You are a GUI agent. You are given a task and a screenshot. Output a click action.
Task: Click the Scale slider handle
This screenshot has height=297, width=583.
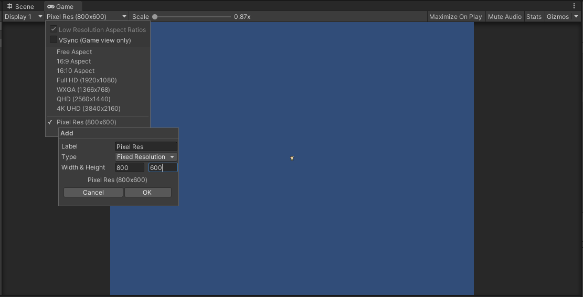[155, 16]
